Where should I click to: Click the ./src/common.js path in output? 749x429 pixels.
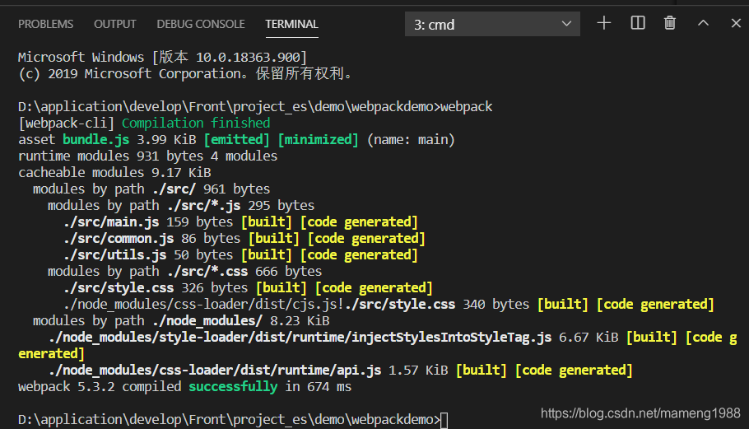pos(119,239)
